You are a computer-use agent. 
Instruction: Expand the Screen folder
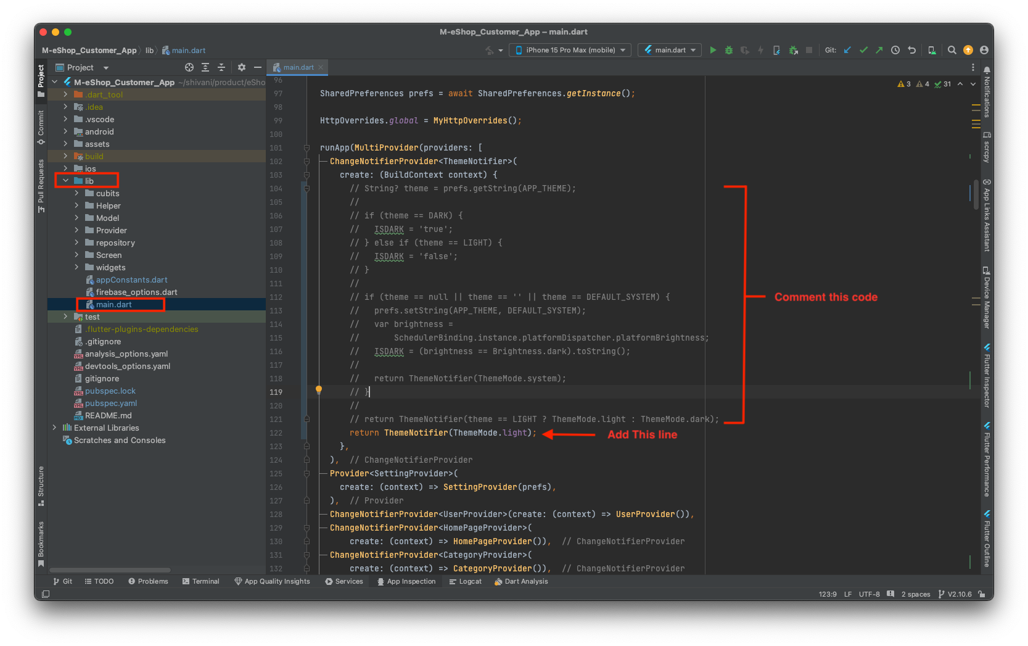point(76,255)
